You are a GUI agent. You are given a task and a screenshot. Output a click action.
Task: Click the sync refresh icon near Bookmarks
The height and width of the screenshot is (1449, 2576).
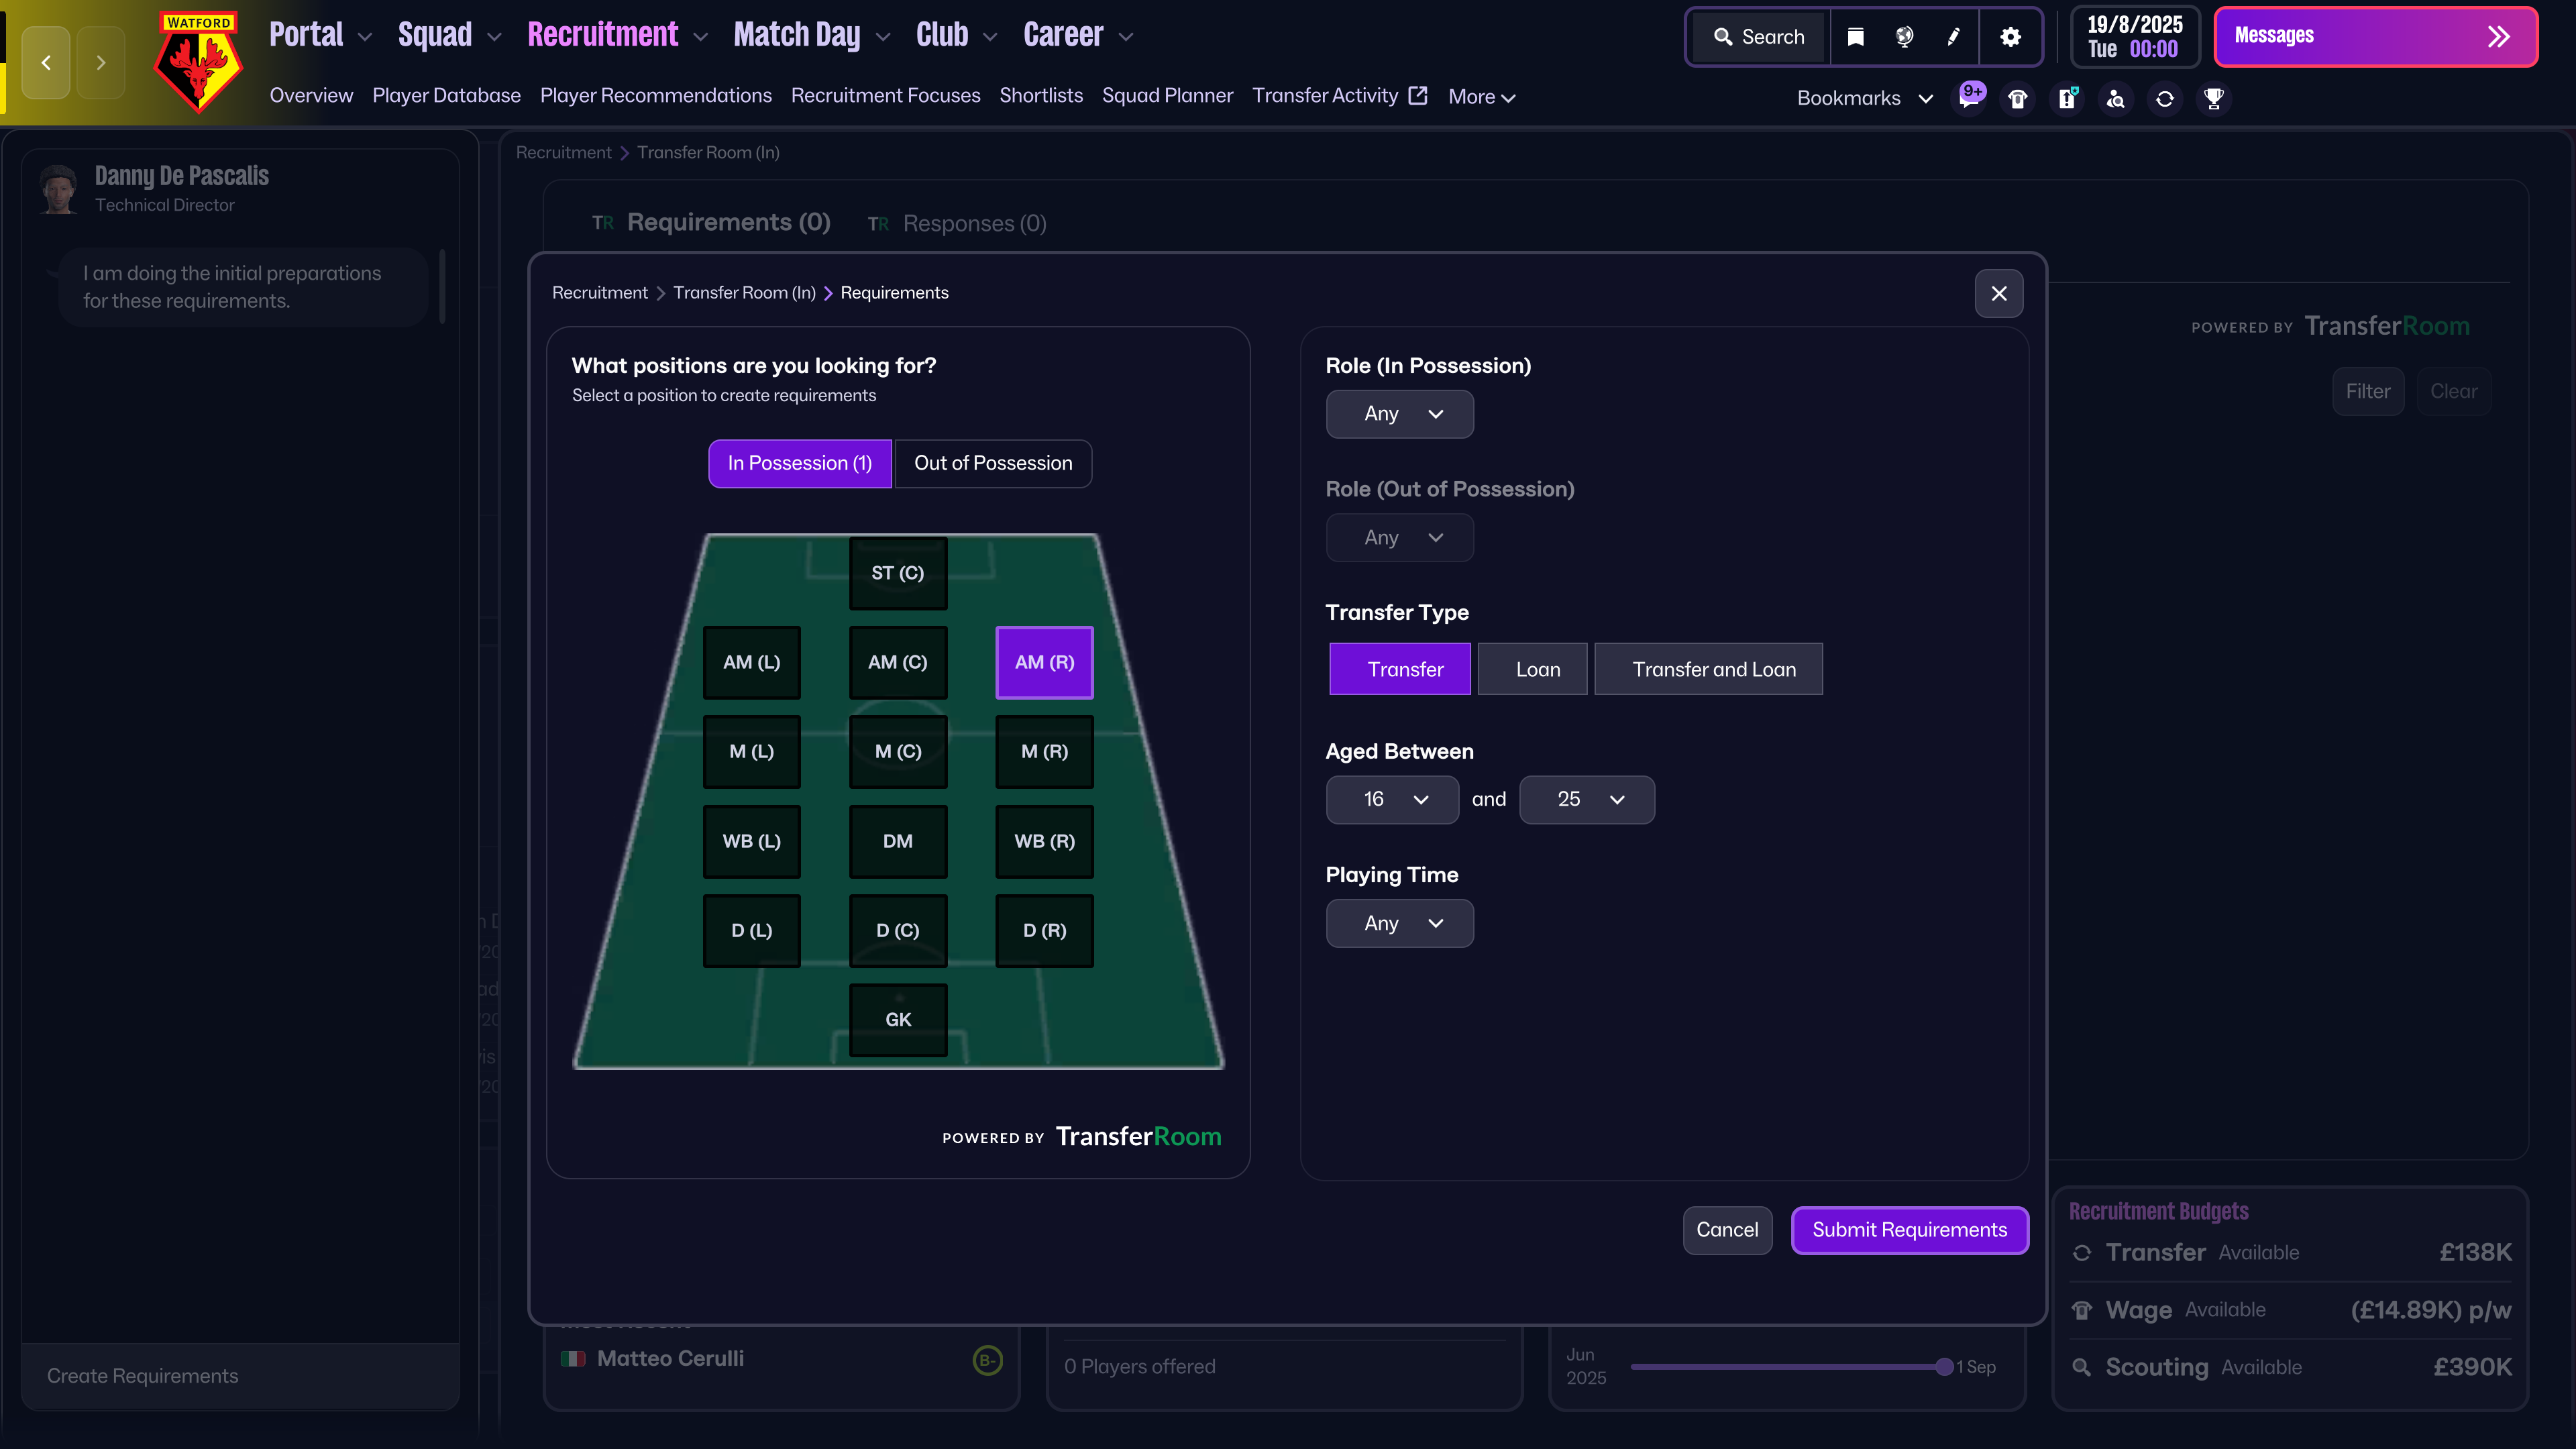point(2164,98)
